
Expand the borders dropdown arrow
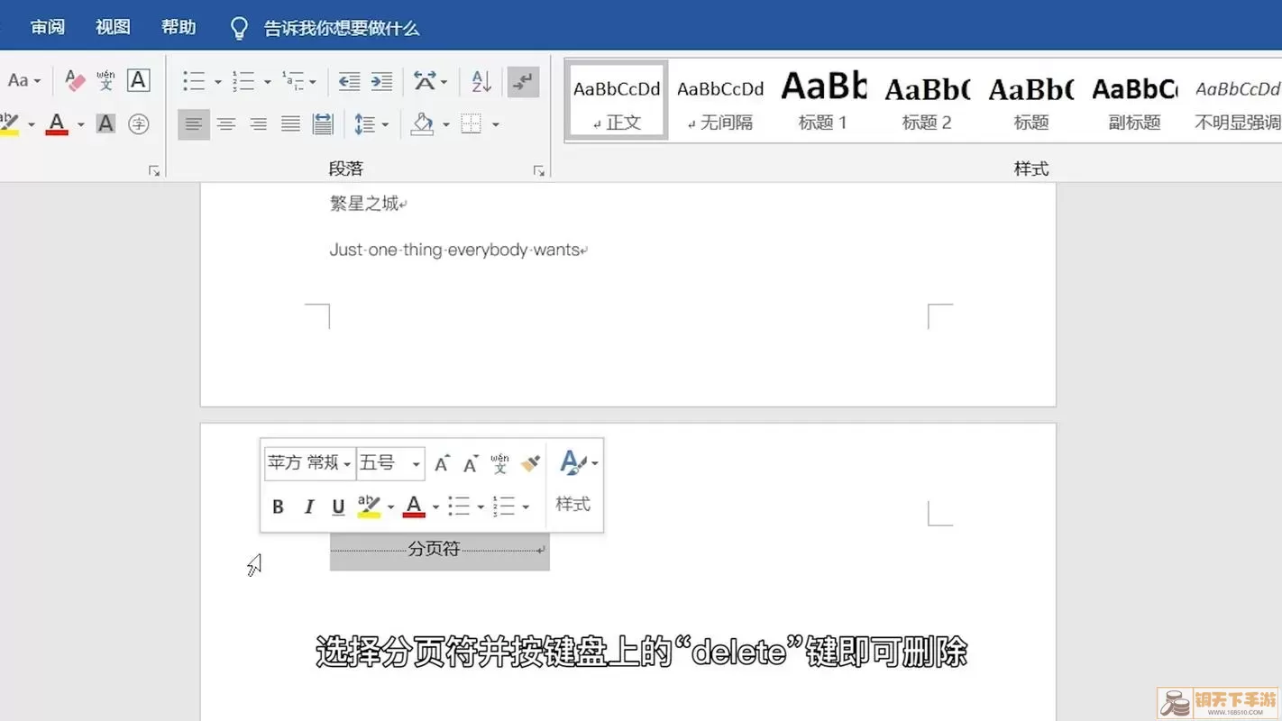pyautogui.click(x=495, y=124)
